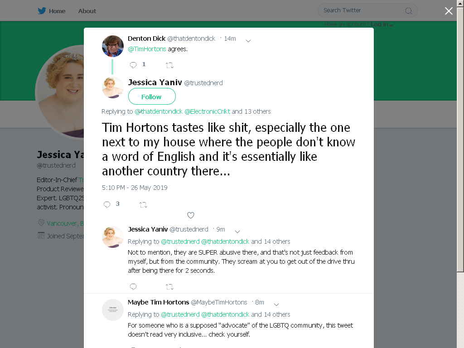This screenshot has height=348, width=464.
Task: Reply to Denton Dick's tweet
Action: 133,65
